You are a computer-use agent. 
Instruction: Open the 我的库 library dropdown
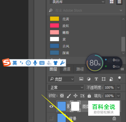[77, 2]
